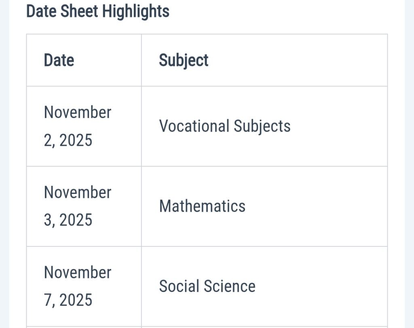Select the "Date" column header

pos(59,60)
